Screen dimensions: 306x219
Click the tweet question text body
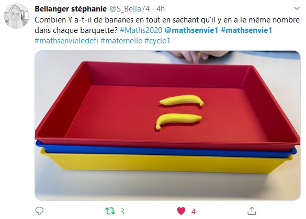click(167, 25)
